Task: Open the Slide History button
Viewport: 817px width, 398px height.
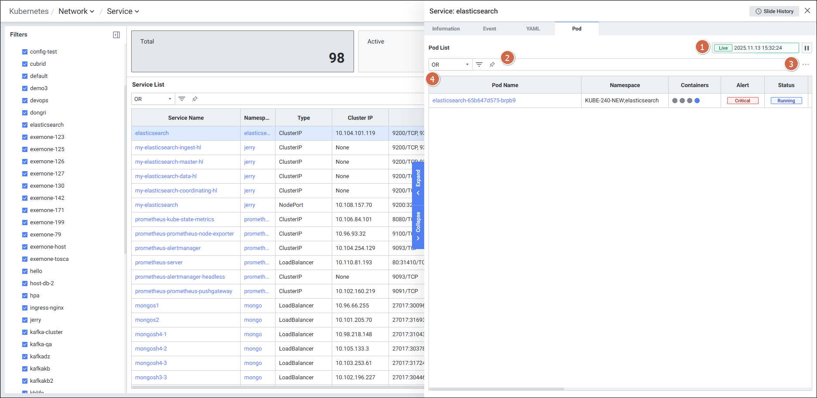Action: (774, 11)
